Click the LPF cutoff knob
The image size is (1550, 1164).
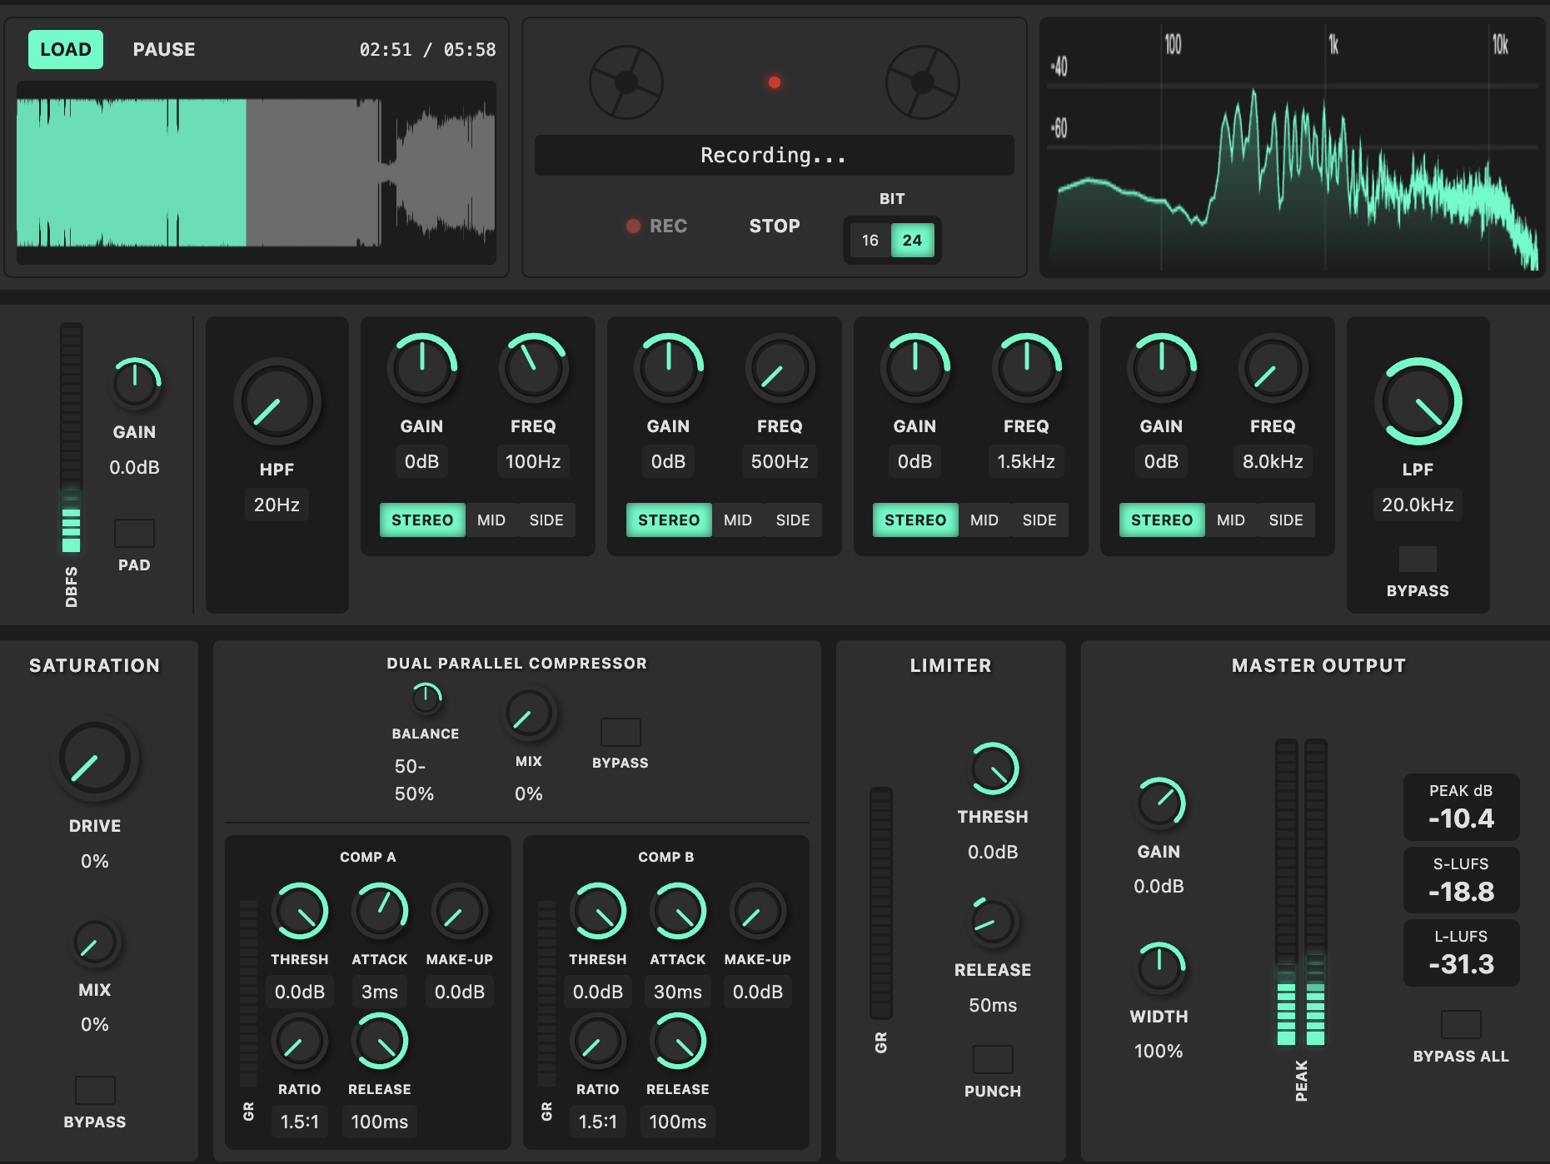pos(1418,402)
